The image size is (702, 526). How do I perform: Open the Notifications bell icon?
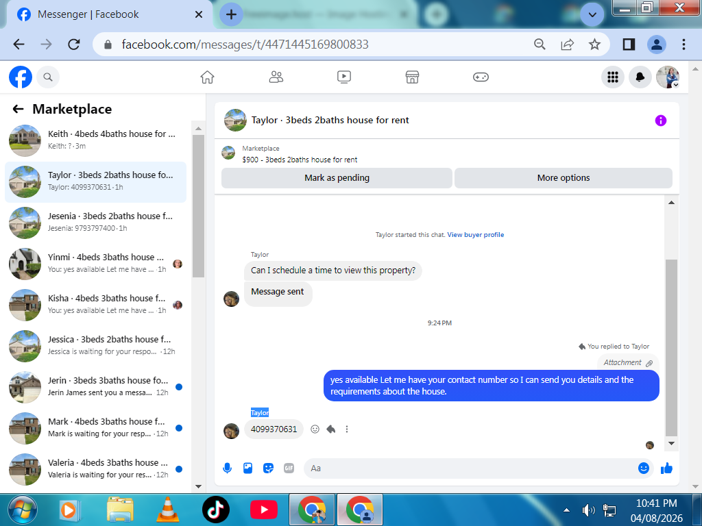(640, 77)
